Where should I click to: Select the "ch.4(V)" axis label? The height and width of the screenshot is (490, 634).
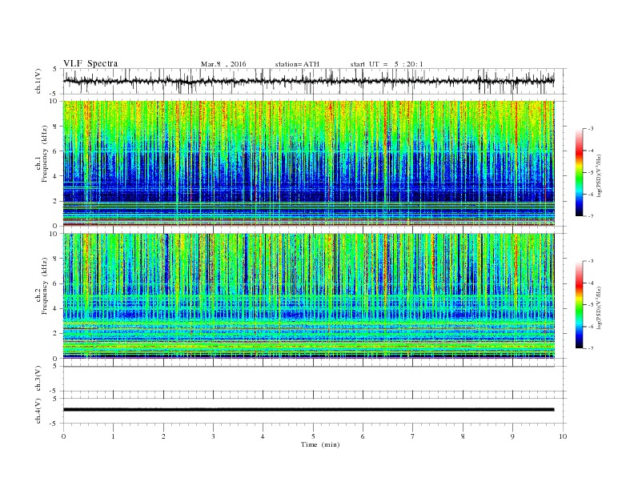pyautogui.click(x=38, y=411)
